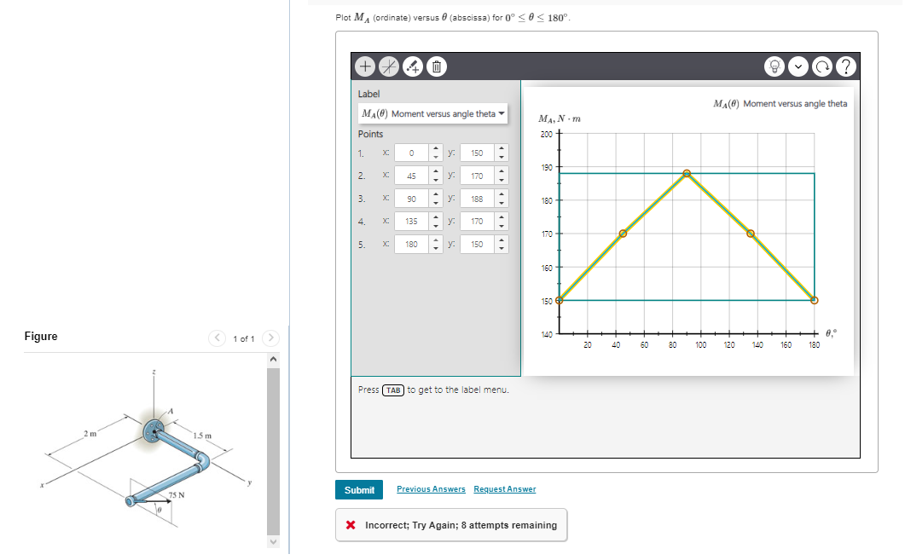Open the Moment versus angle theta label dropdown
Viewport: 905px width, 560px height.
pos(432,113)
